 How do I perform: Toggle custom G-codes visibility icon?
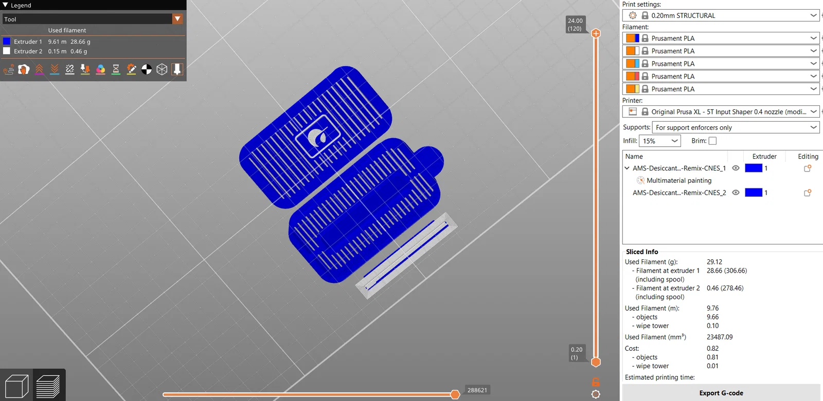tap(132, 69)
